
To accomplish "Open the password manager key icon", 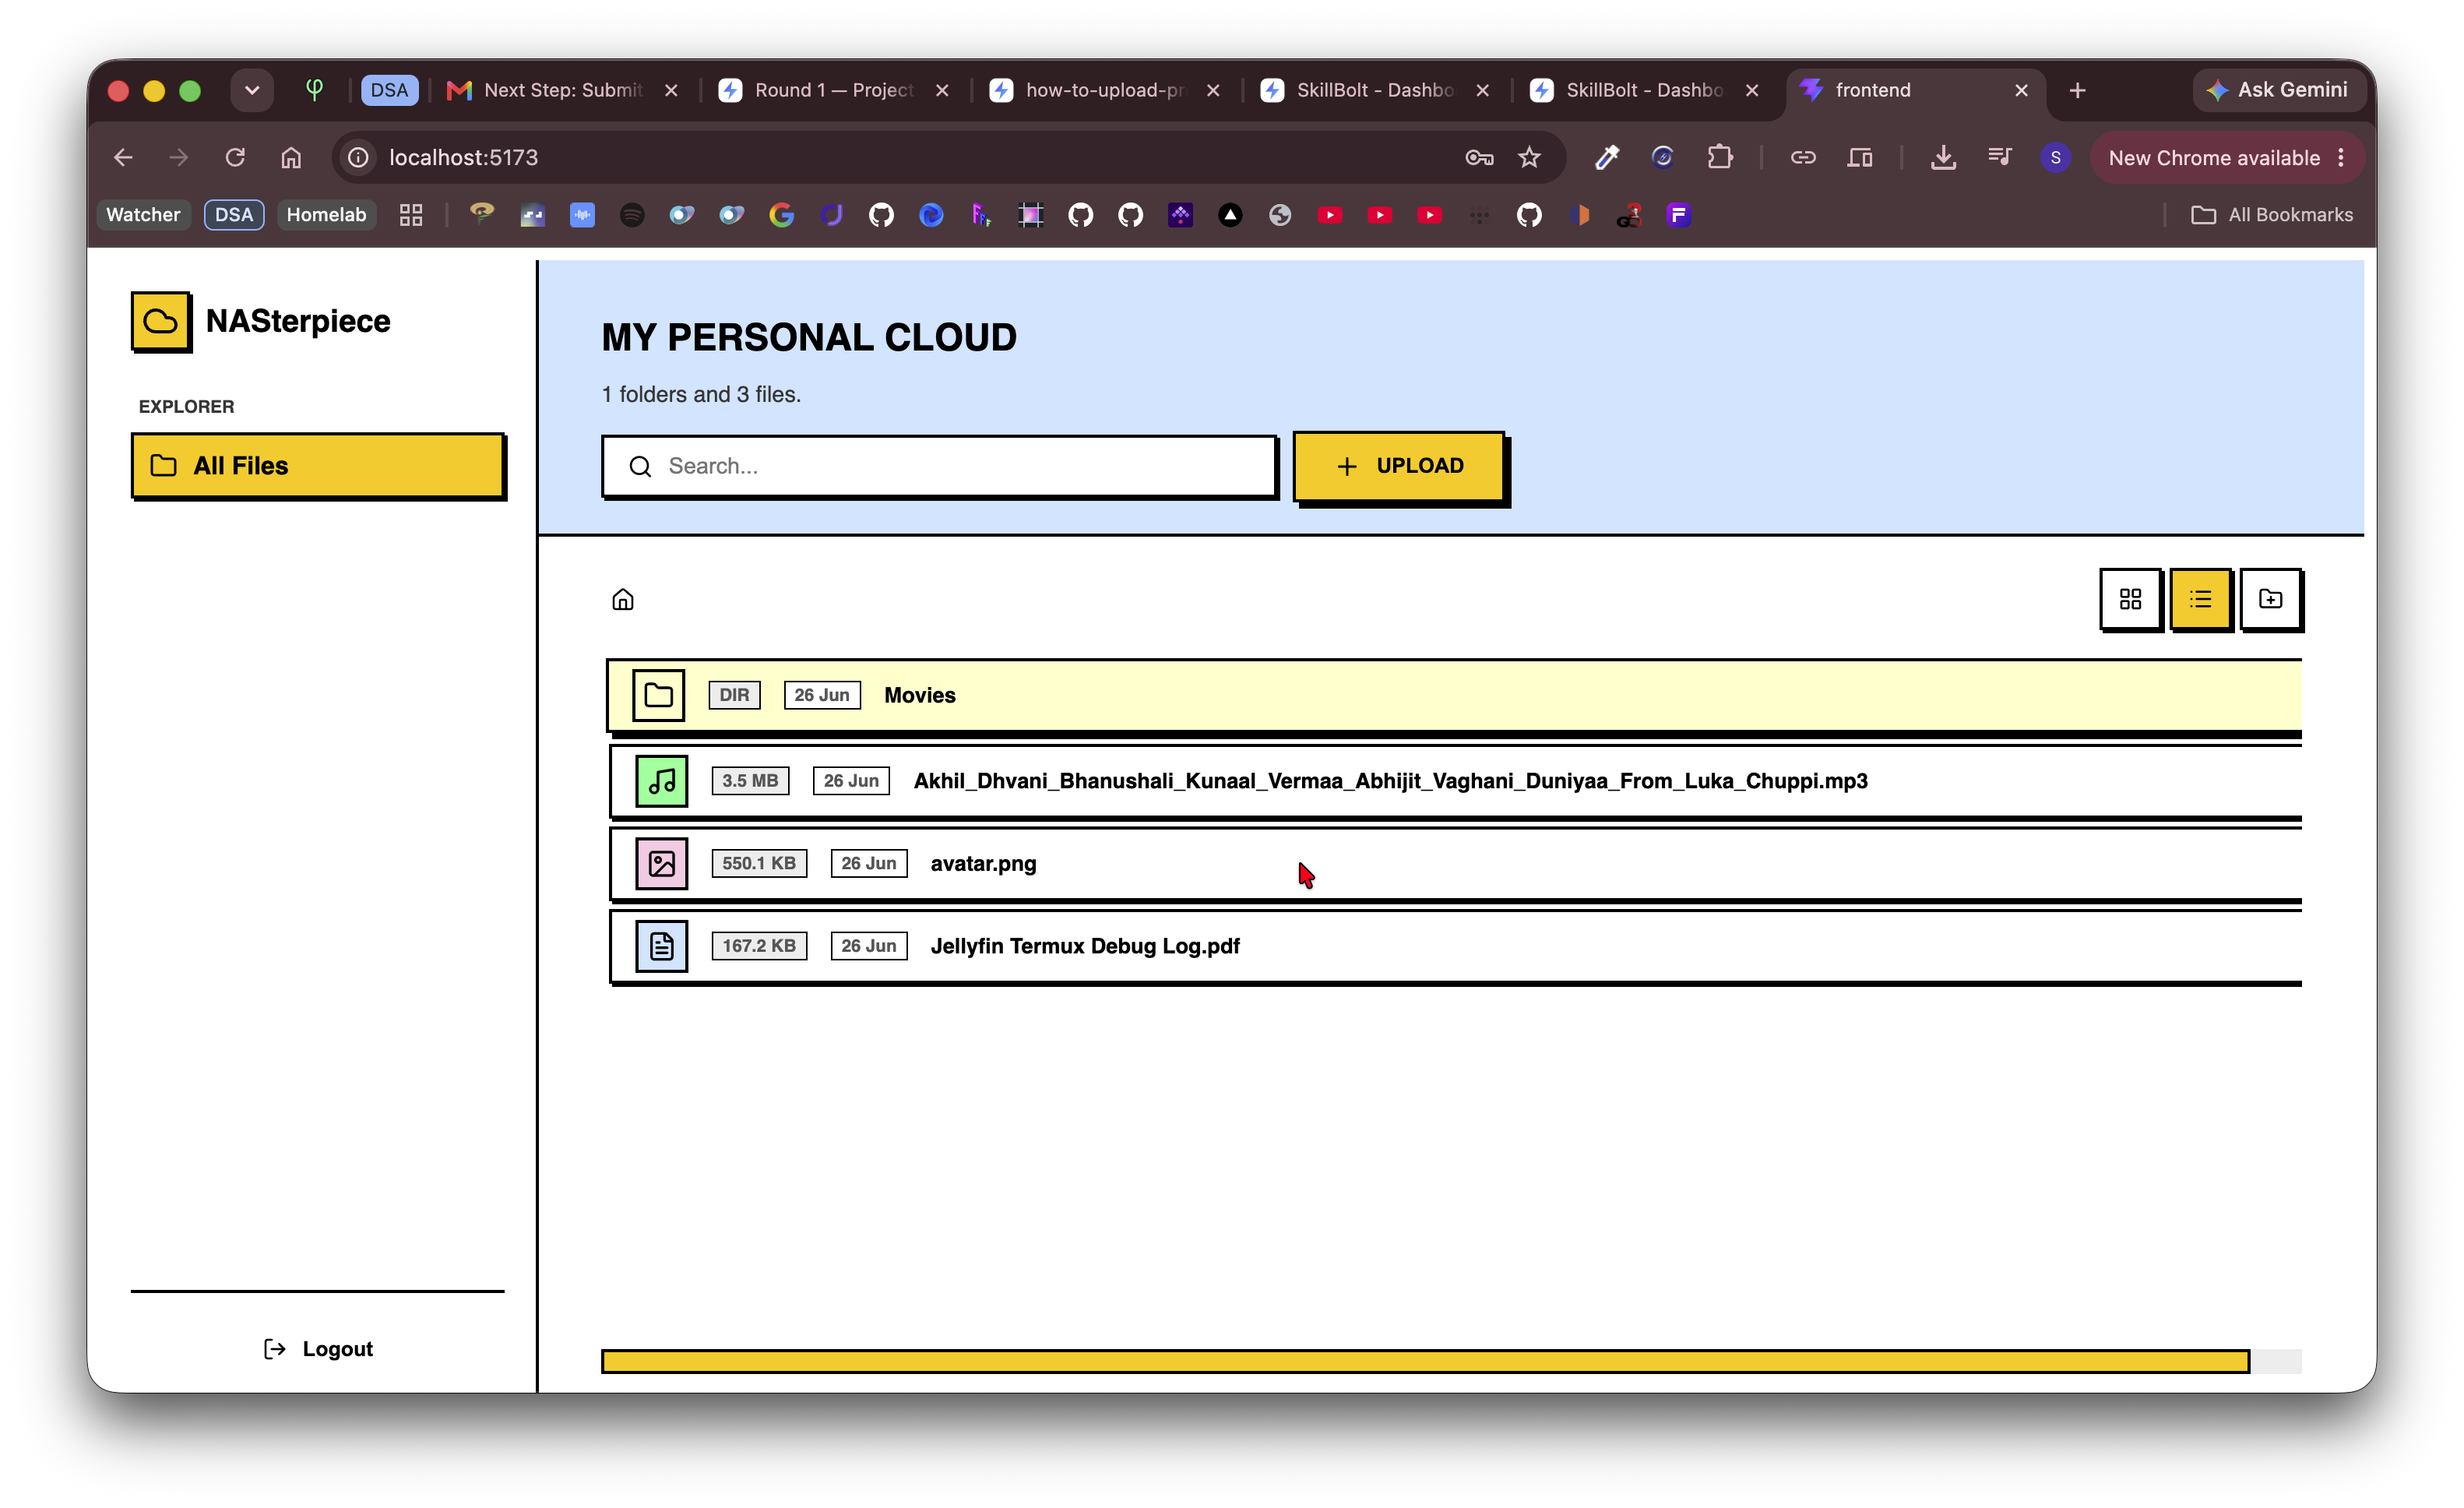I will click(1479, 157).
